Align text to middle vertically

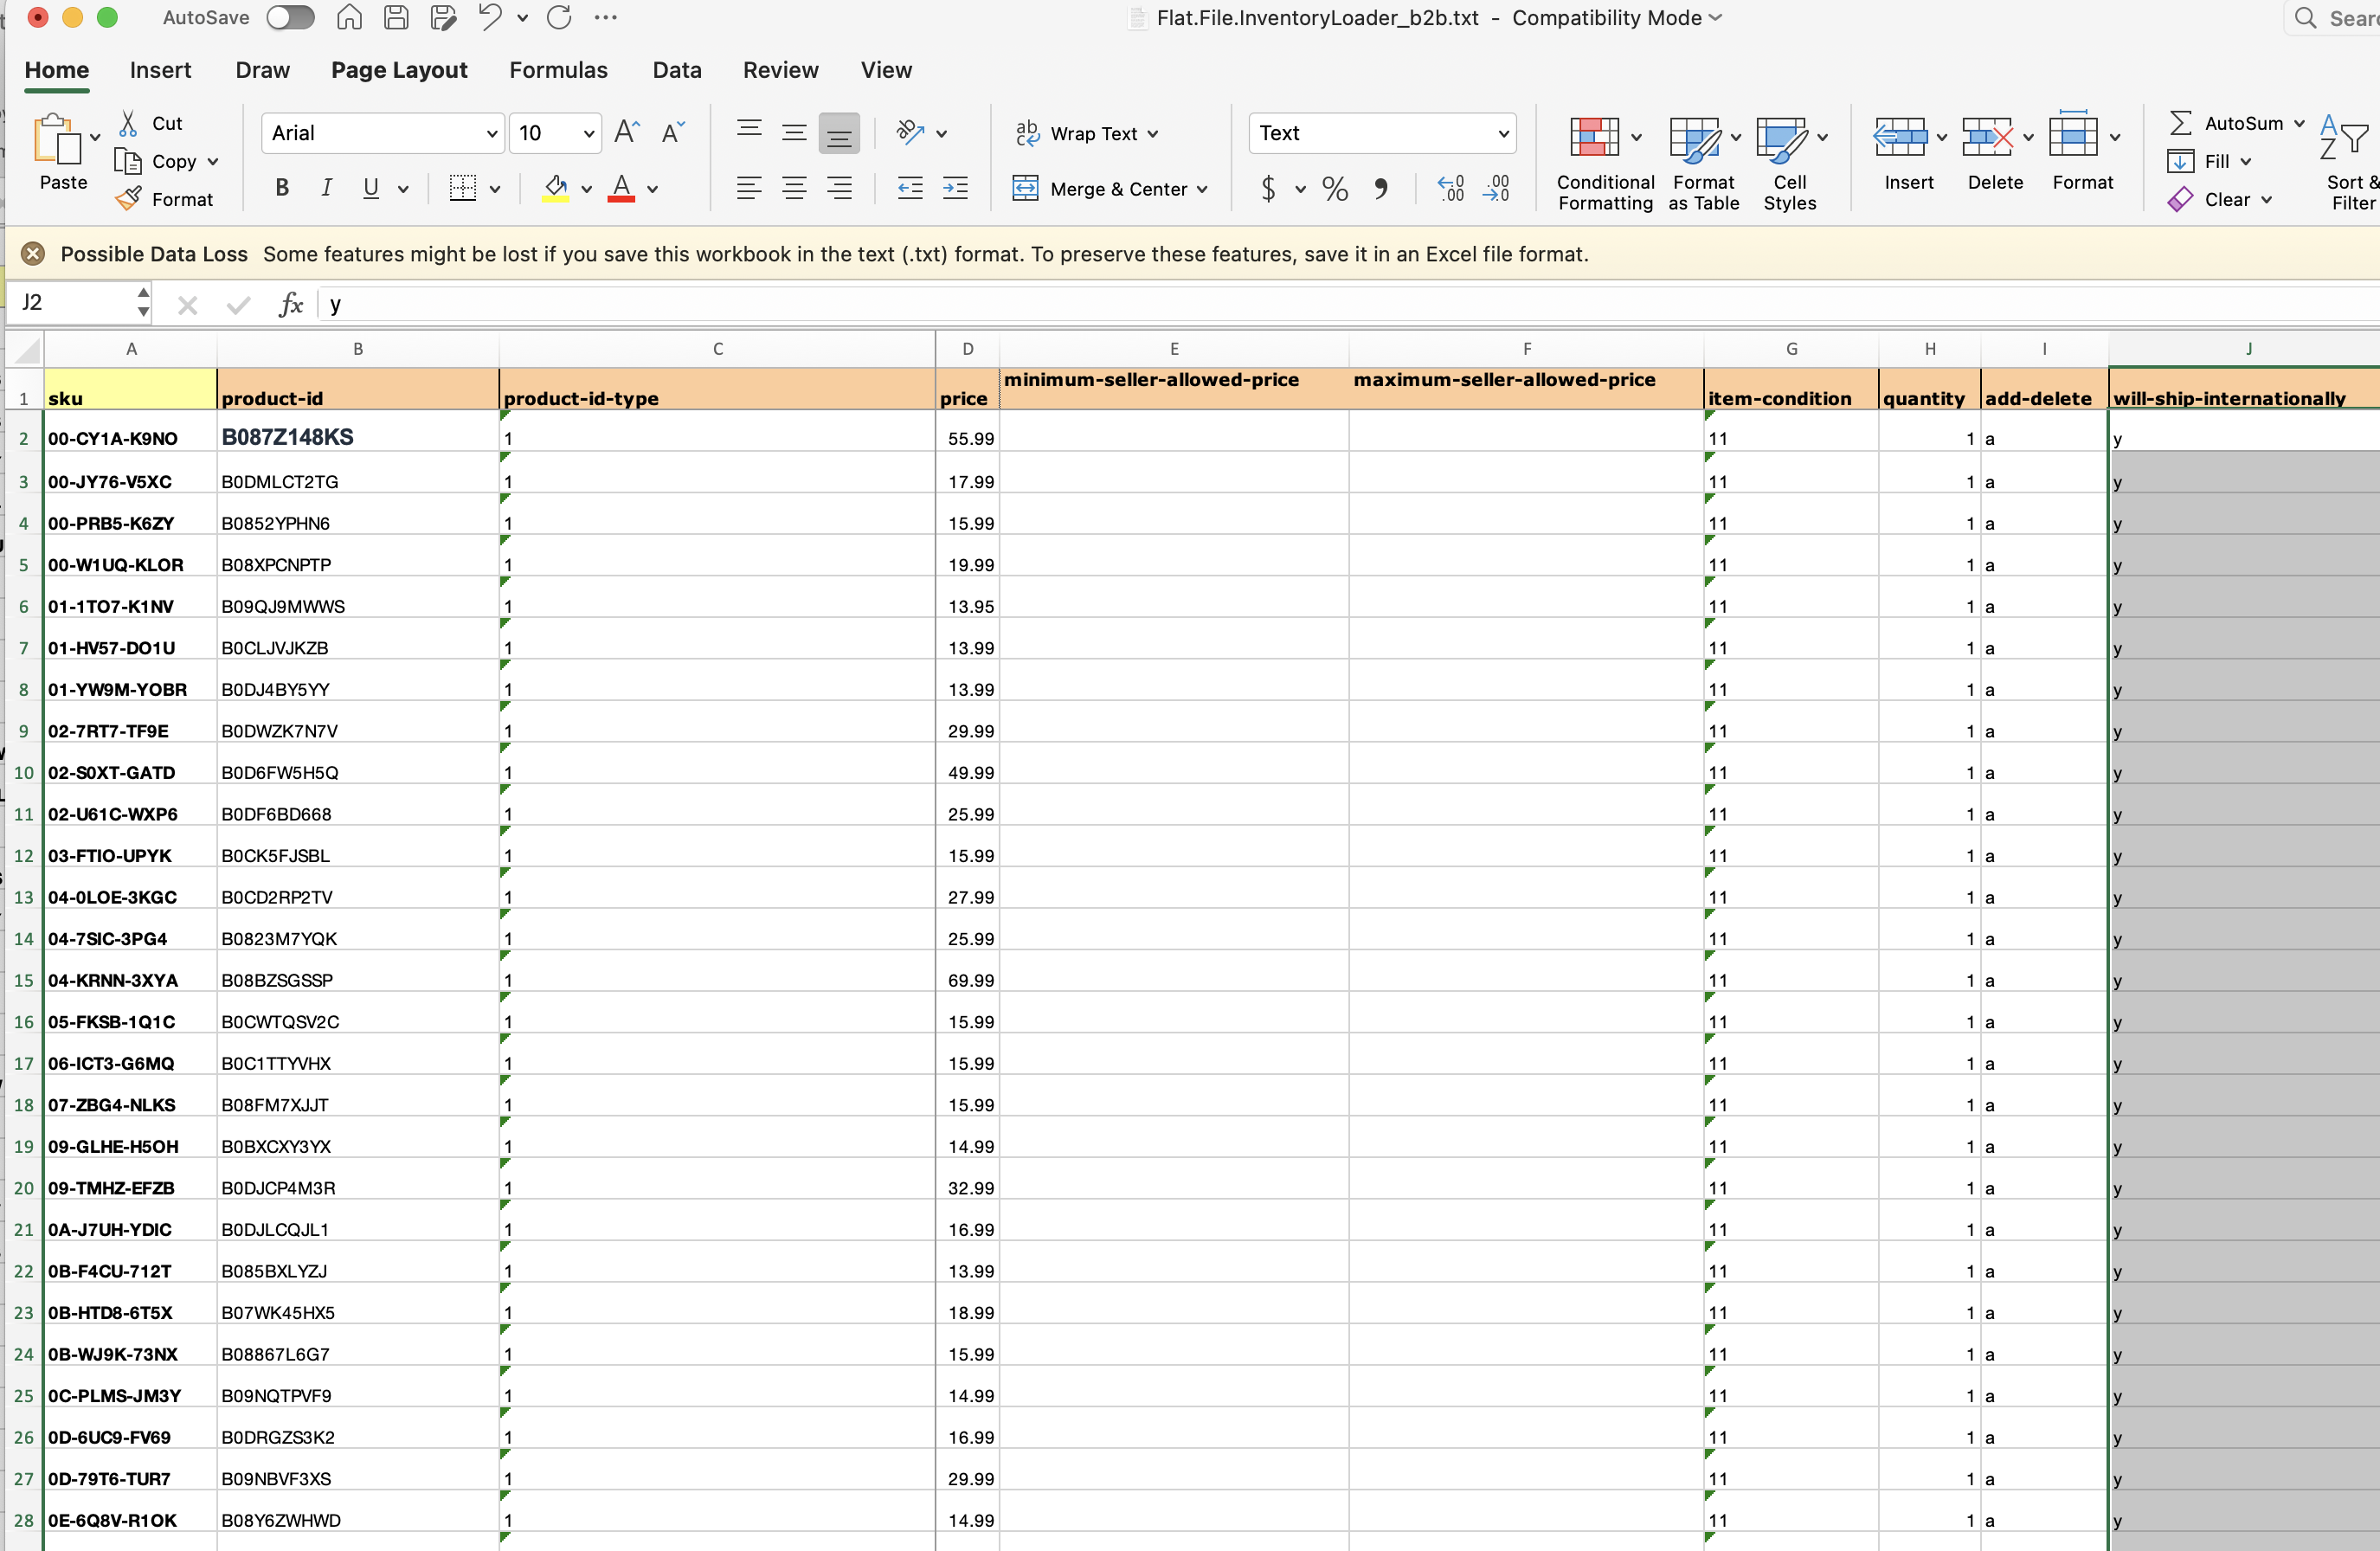[x=794, y=132]
